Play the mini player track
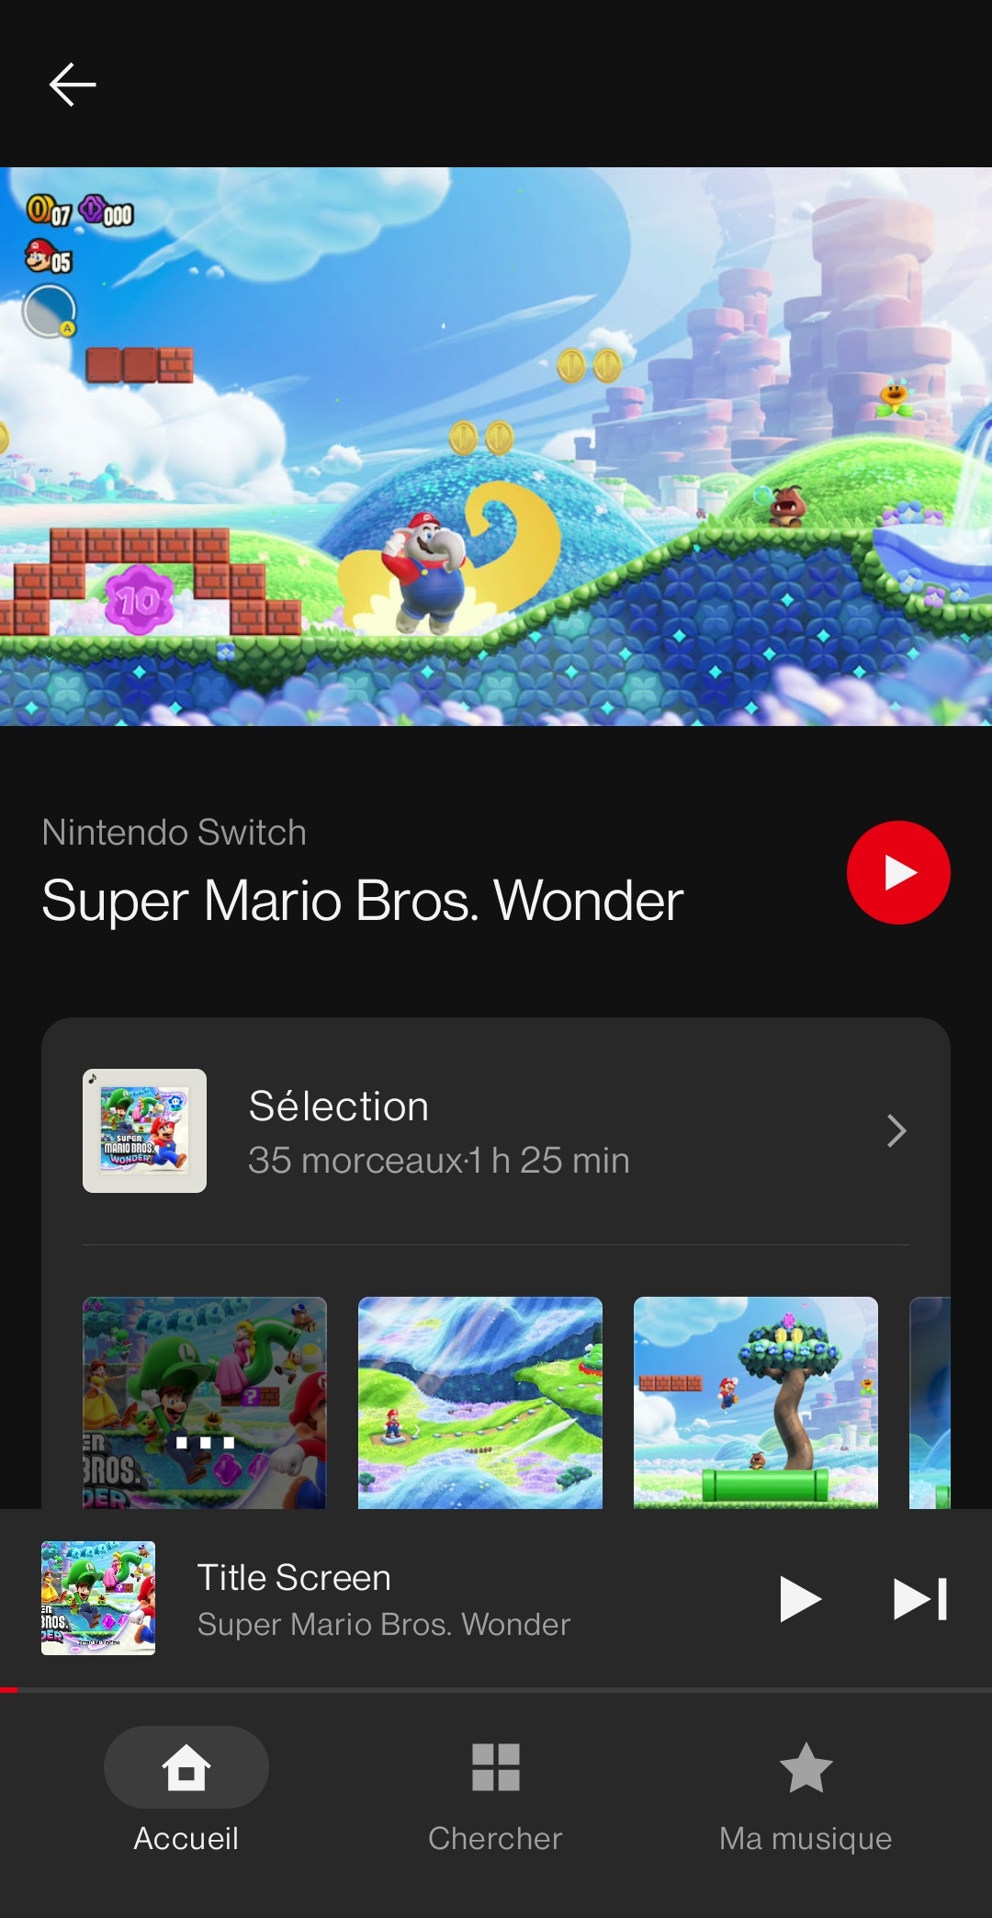The height and width of the screenshot is (1918, 992). (799, 1598)
